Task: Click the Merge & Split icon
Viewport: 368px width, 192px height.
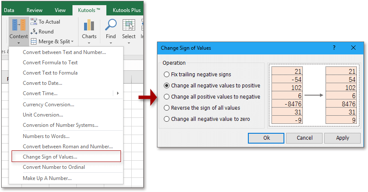Action: click(34, 42)
